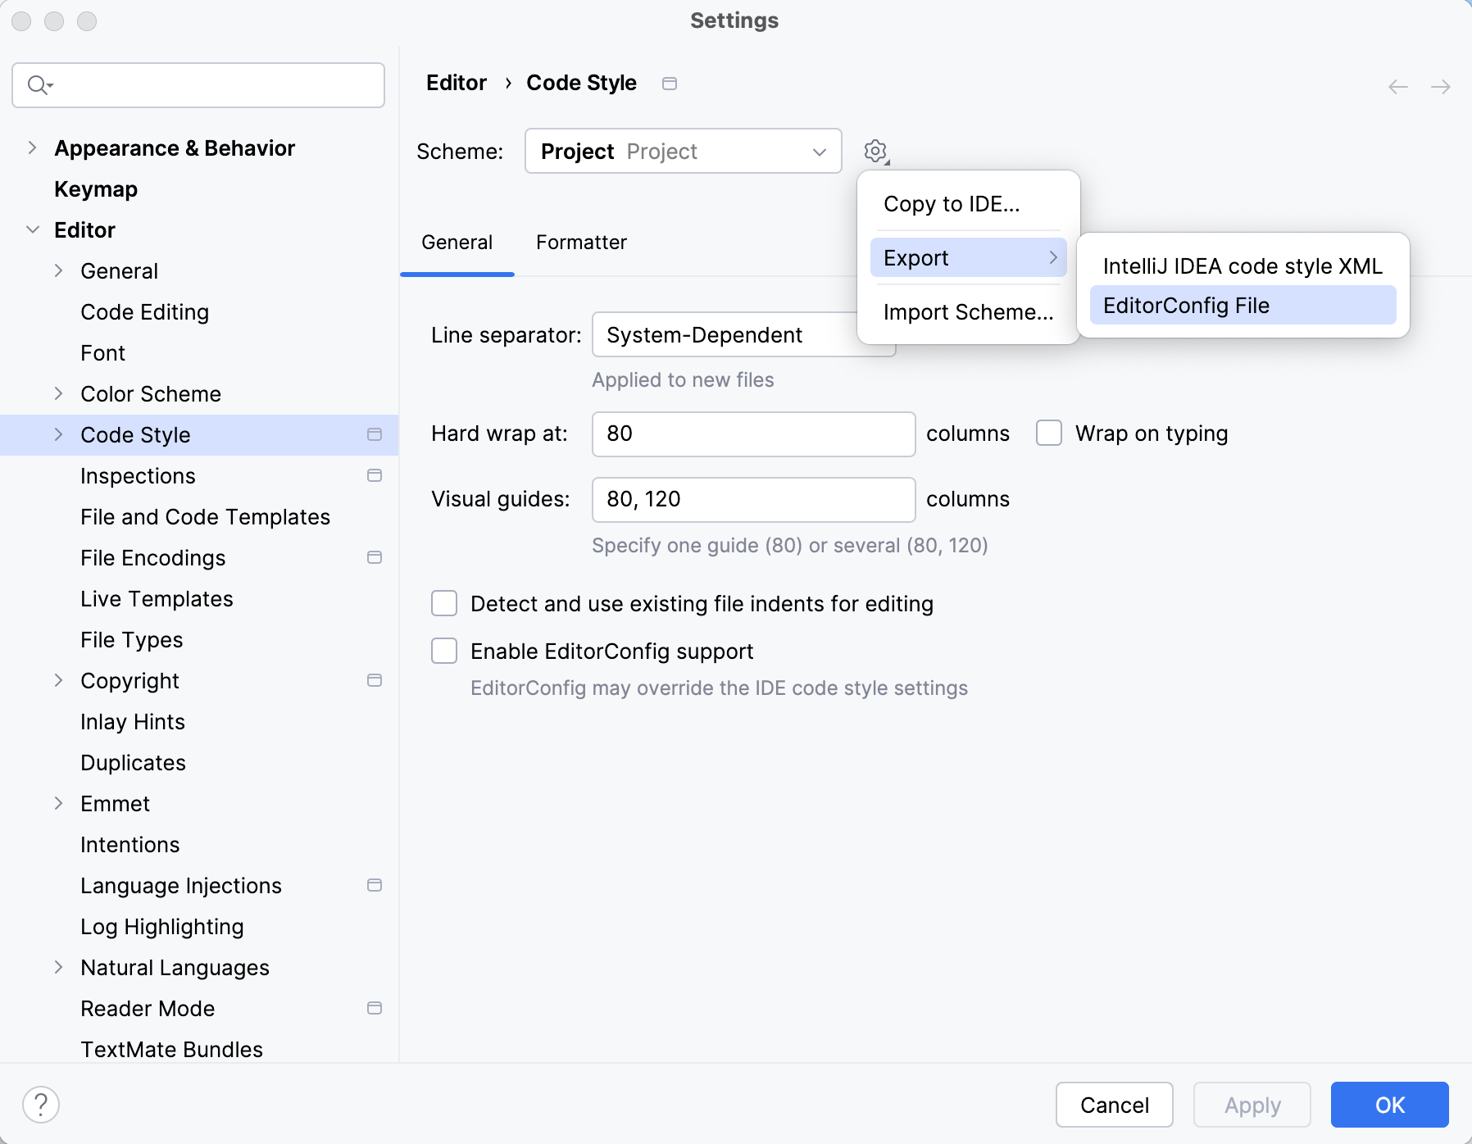
Task: Switch to the Formatter tab
Action: pos(581,242)
